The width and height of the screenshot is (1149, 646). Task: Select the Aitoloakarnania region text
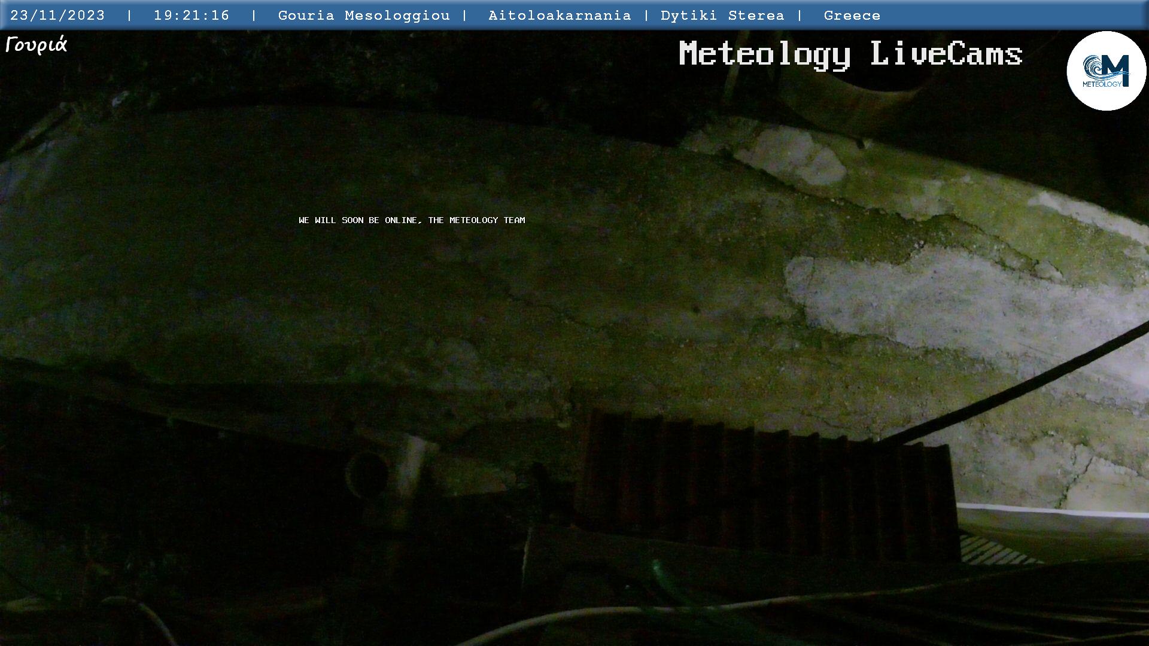pos(559,16)
